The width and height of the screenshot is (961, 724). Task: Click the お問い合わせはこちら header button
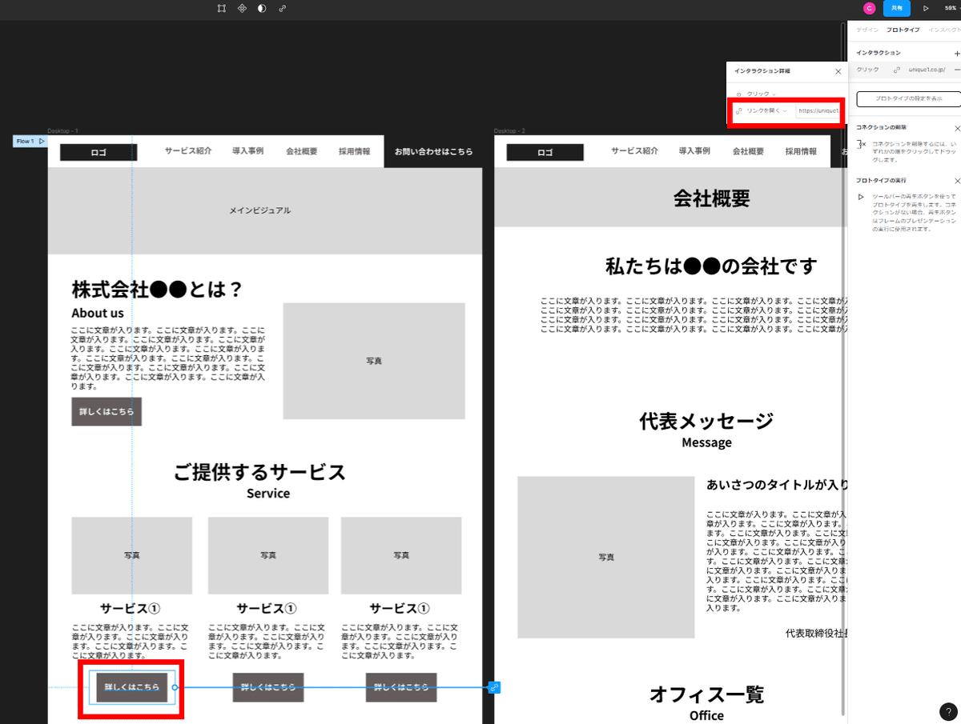point(433,151)
